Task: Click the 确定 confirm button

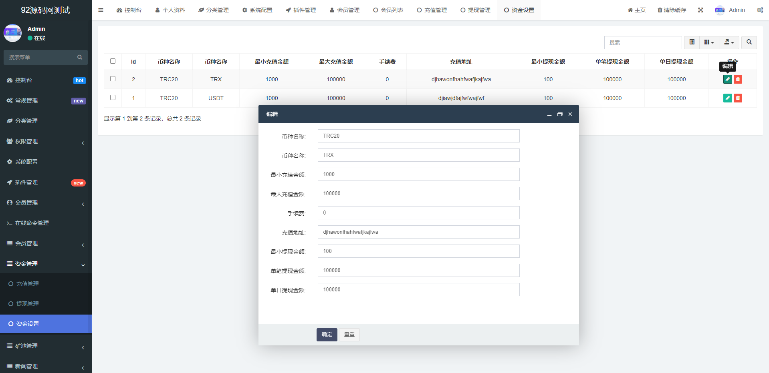Action: (327, 335)
